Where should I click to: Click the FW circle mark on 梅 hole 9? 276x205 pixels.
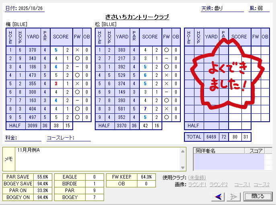coord(77,117)
